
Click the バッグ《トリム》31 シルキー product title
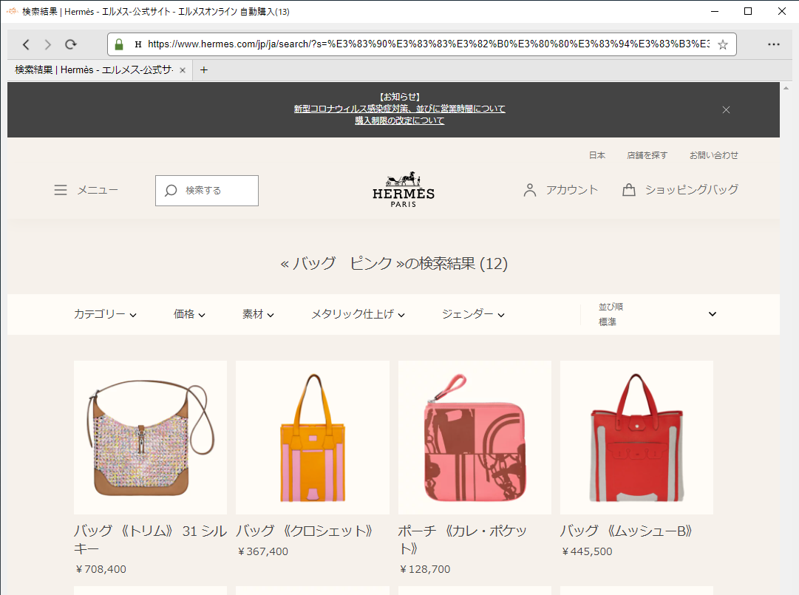pos(150,540)
